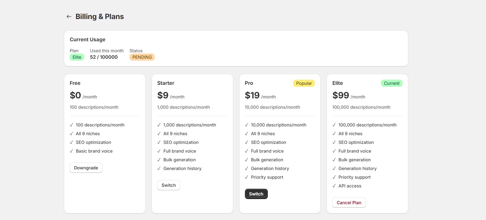Screen dimensions: 486x220
Task: Click the checkmark beside Basic brand voice
Action: (x=71, y=151)
